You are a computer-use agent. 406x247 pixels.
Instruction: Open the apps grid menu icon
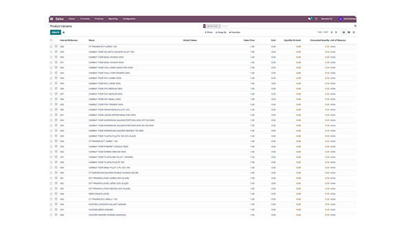[52, 19]
